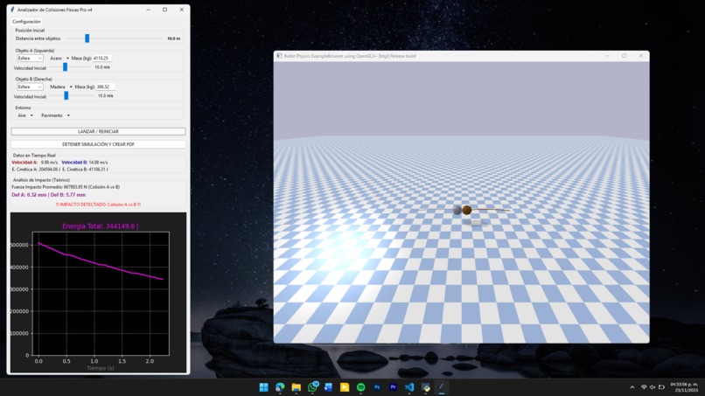Click the 'Fuerza Impacto Promedio' line

[66, 187]
